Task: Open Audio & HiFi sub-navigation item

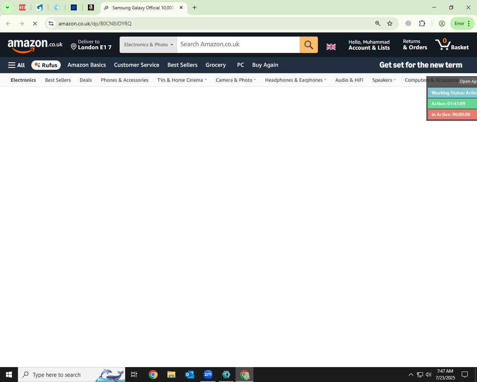Action: tap(349, 80)
